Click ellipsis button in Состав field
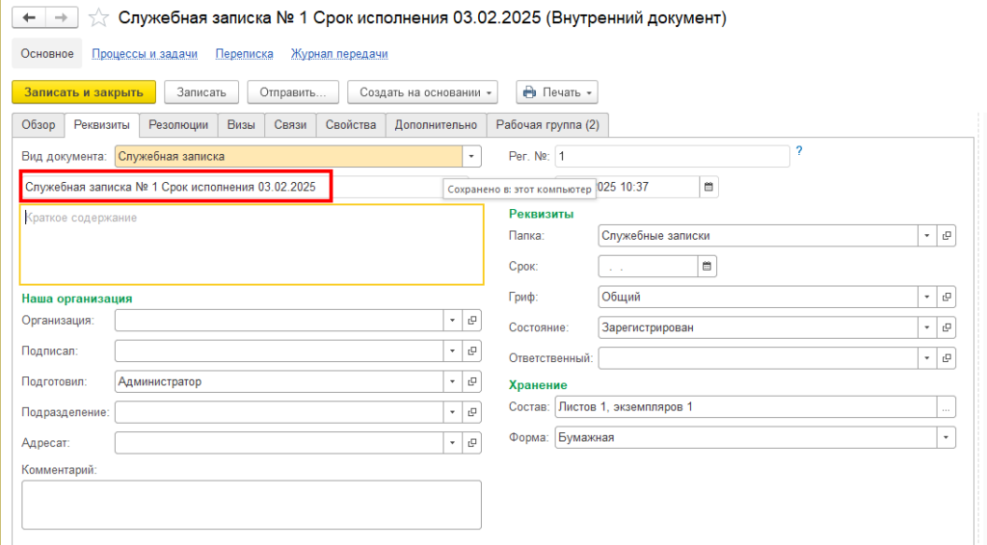987x545 pixels. point(947,407)
